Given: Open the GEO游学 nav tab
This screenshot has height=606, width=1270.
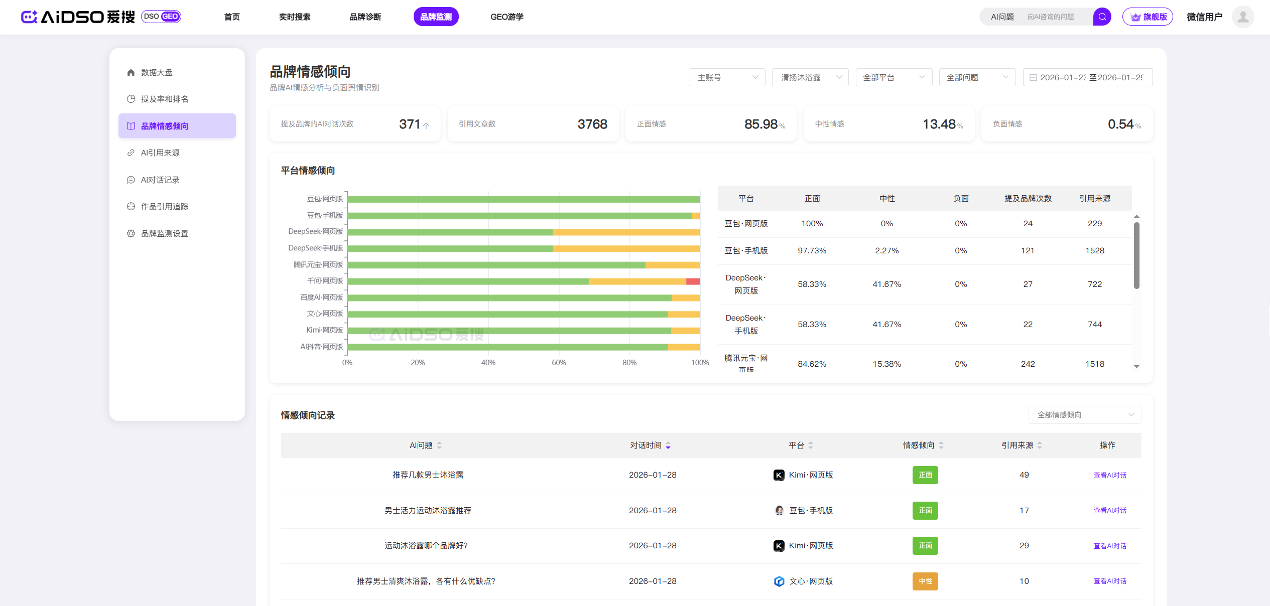Looking at the screenshot, I should [x=506, y=17].
